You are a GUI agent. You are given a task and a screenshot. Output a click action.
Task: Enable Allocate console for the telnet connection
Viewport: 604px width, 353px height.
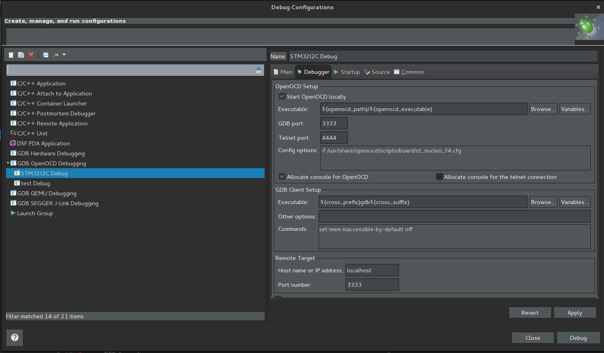coord(439,177)
